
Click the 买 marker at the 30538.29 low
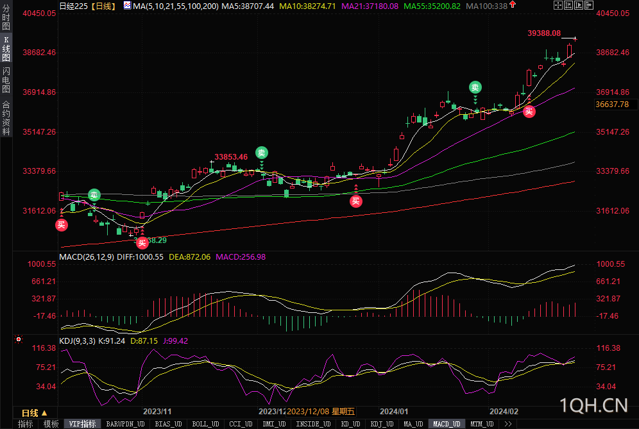coord(142,243)
